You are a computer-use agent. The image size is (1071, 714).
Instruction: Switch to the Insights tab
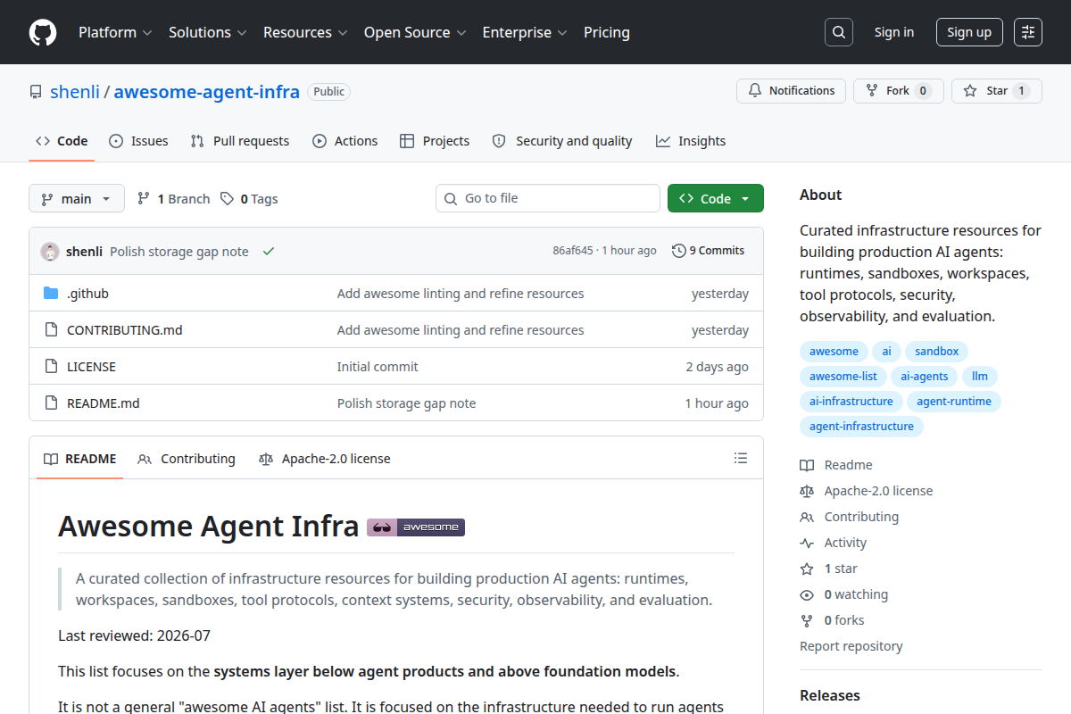[691, 141]
